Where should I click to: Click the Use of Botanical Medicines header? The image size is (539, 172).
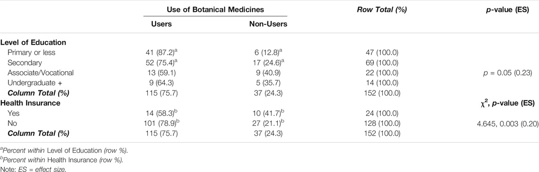tap(215, 10)
